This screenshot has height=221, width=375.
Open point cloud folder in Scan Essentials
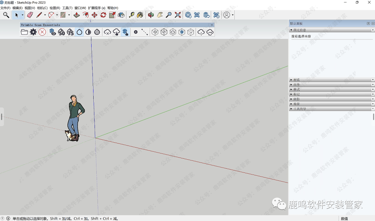pyautogui.click(x=24, y=32)
